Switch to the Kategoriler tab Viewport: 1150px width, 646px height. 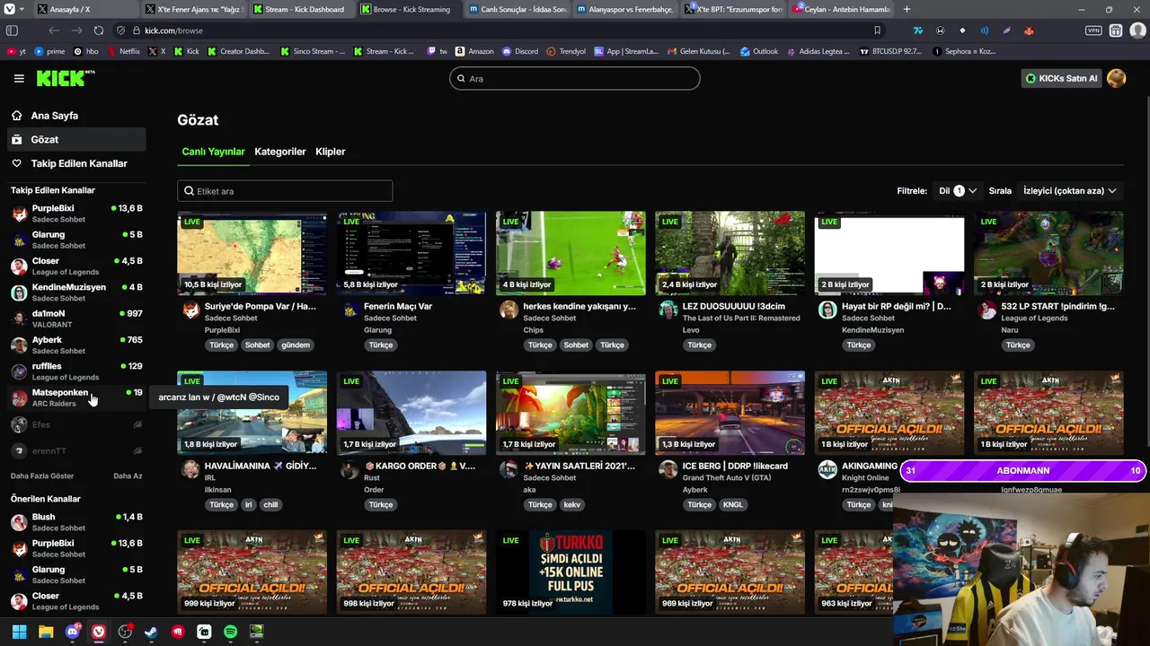coord(280,152)
